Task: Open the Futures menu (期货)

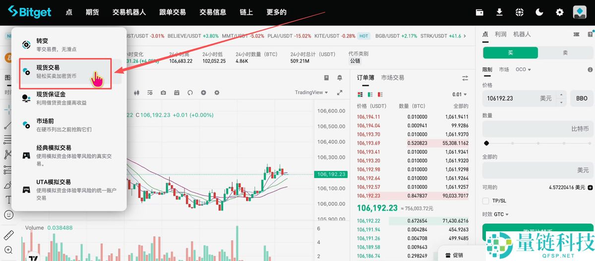Action: pyautogui.click(x=92, y=12)
